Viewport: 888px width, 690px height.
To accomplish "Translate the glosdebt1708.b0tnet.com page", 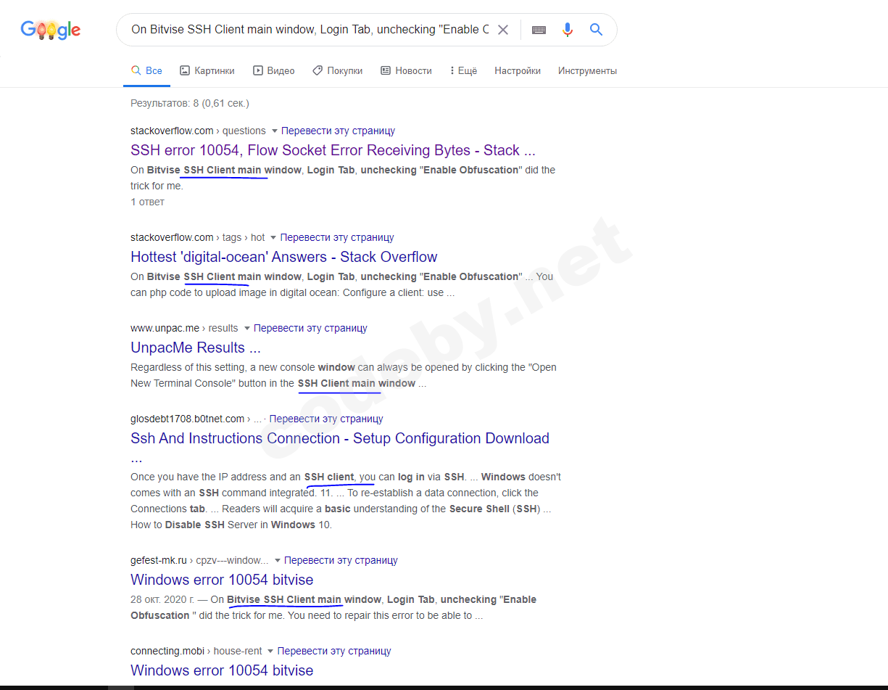I will (326, 419).
